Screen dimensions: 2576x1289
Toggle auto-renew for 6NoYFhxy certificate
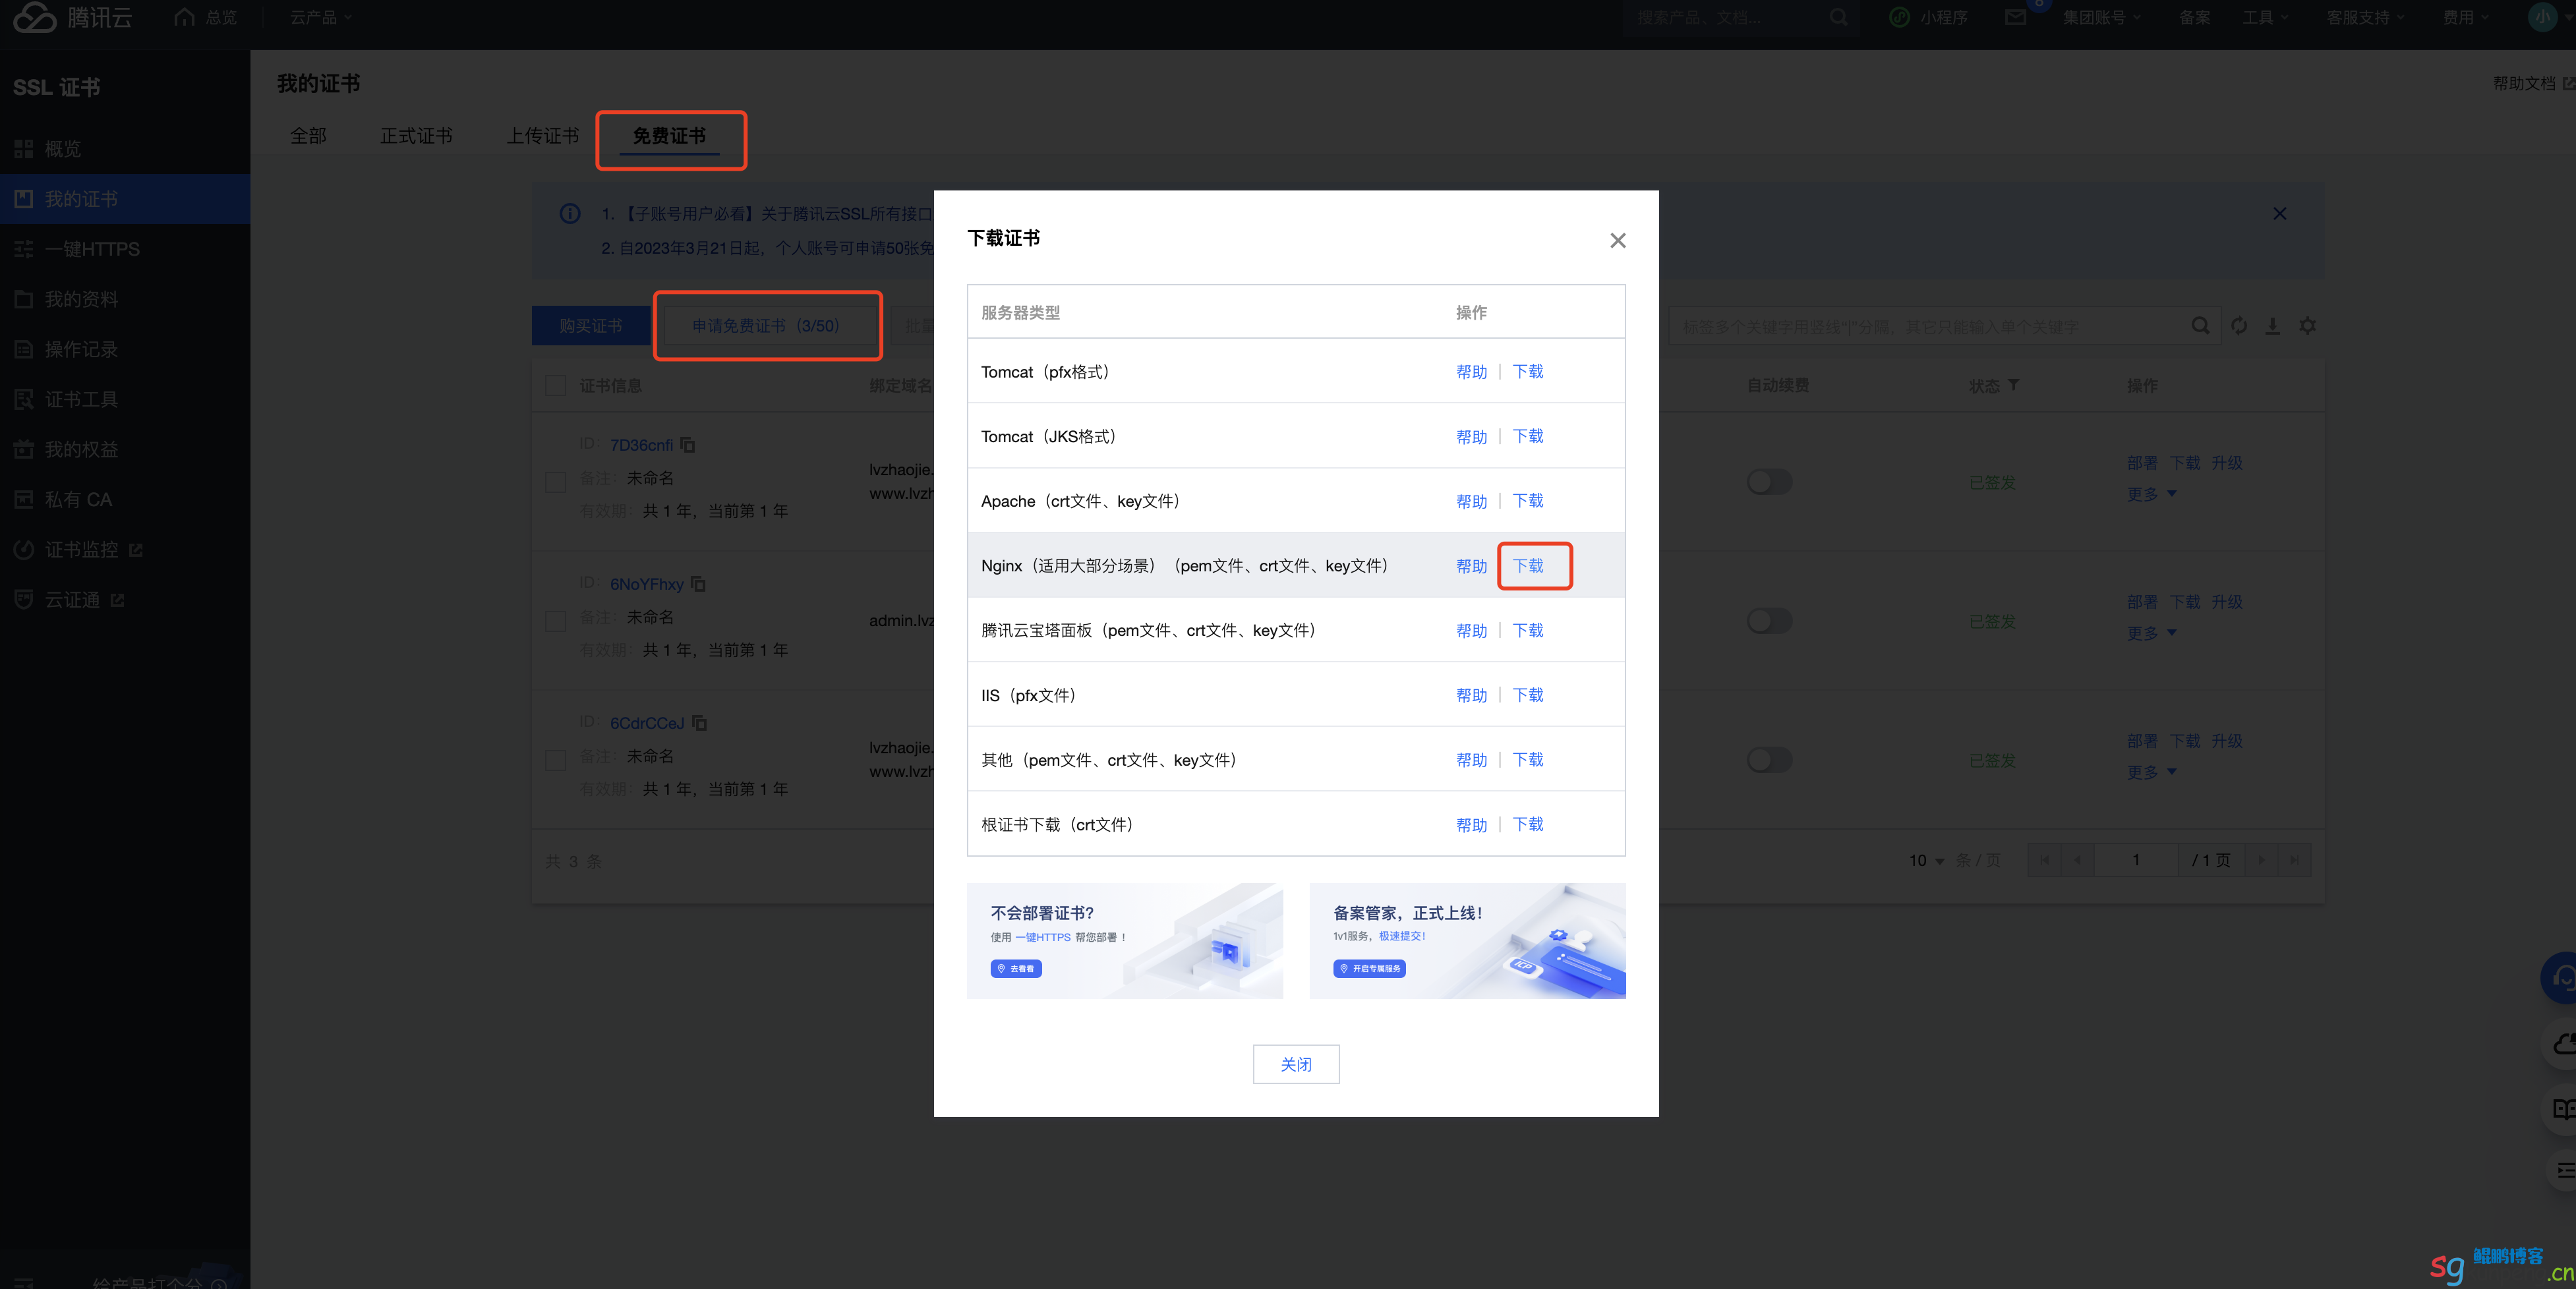pos(1769,620)
